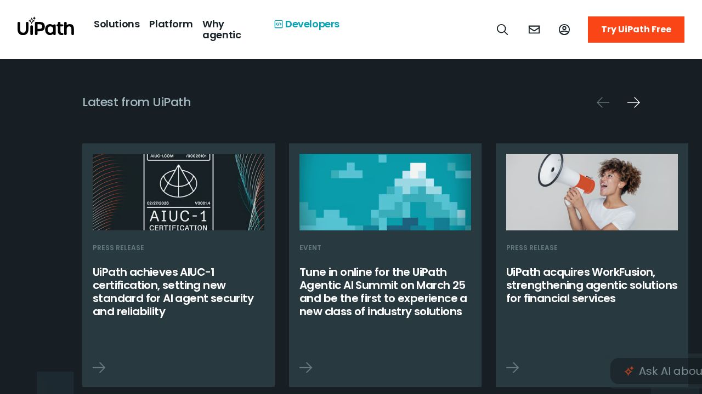Click the Ask AI sparkle icon
Screen dimensions: 702x394
click(x=629, y=371)
